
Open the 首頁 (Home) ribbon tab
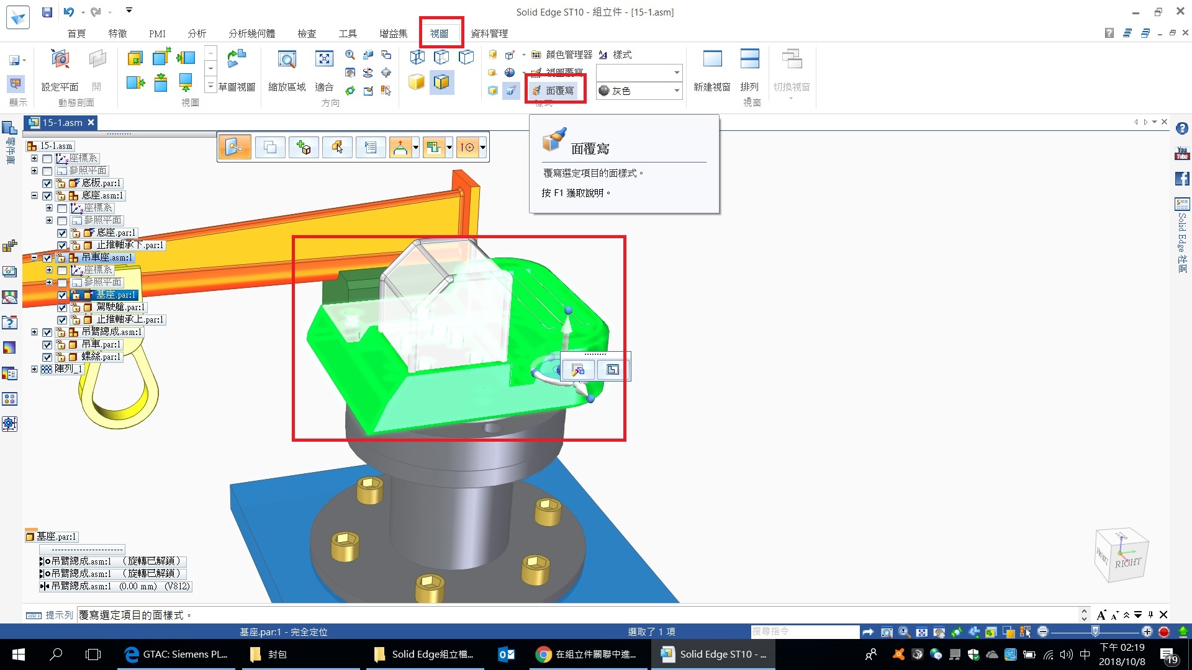[76, 33]
